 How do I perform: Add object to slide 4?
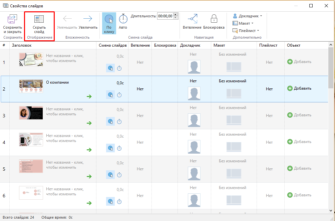[299, 142]
